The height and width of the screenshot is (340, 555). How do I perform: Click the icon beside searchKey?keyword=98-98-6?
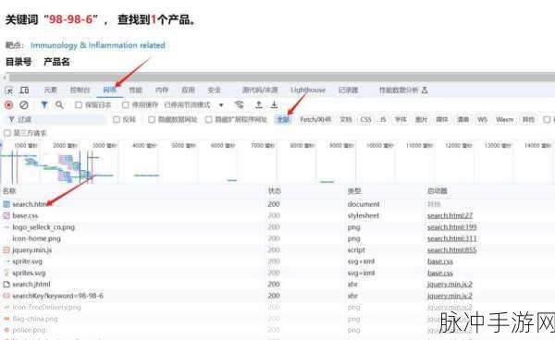coord(6,296)
